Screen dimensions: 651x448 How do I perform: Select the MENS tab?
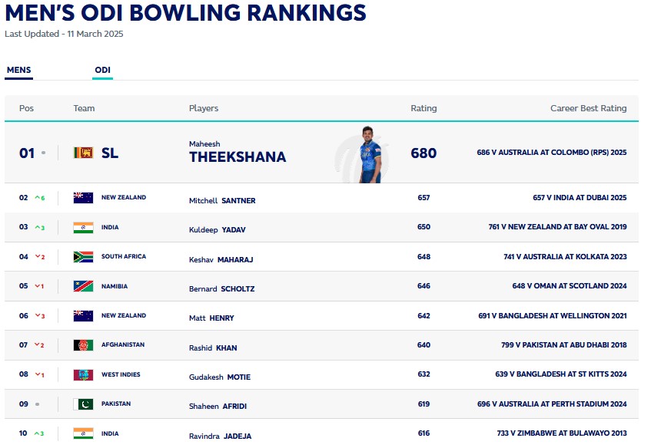click(x=18, y=71)
